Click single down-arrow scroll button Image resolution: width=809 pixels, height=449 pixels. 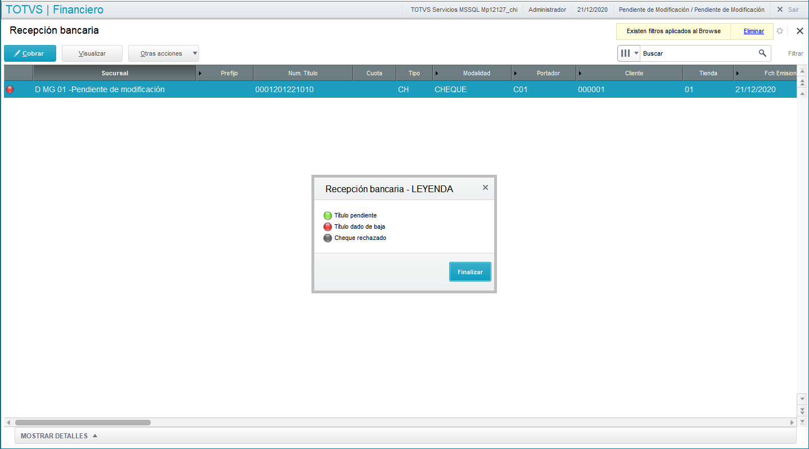pyautogui.click(x=802, y=398)
